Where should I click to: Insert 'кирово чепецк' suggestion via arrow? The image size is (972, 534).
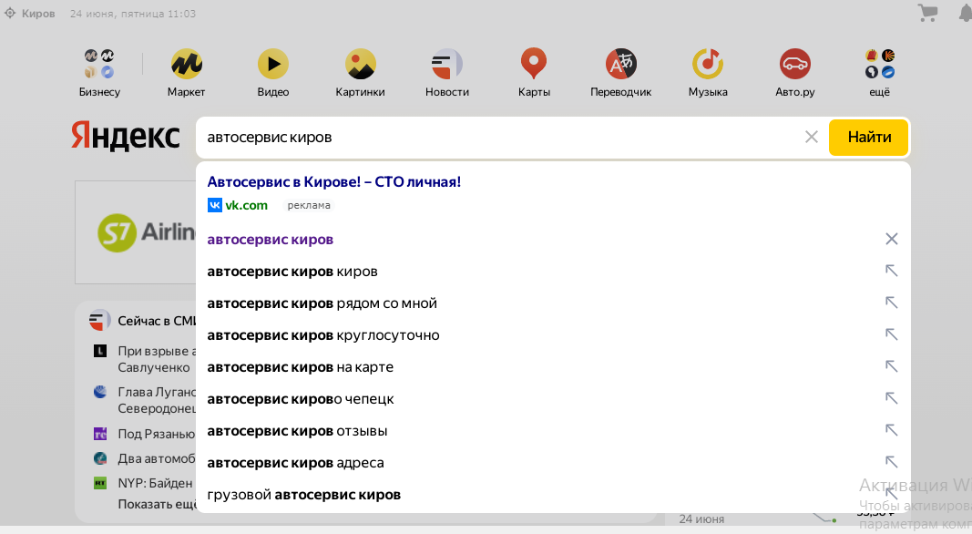click(x=892, y=397)
